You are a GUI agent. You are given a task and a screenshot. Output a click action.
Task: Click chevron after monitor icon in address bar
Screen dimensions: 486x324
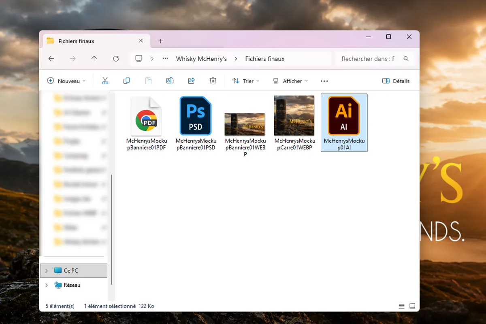pyautogui.click(x=152, y=59)
